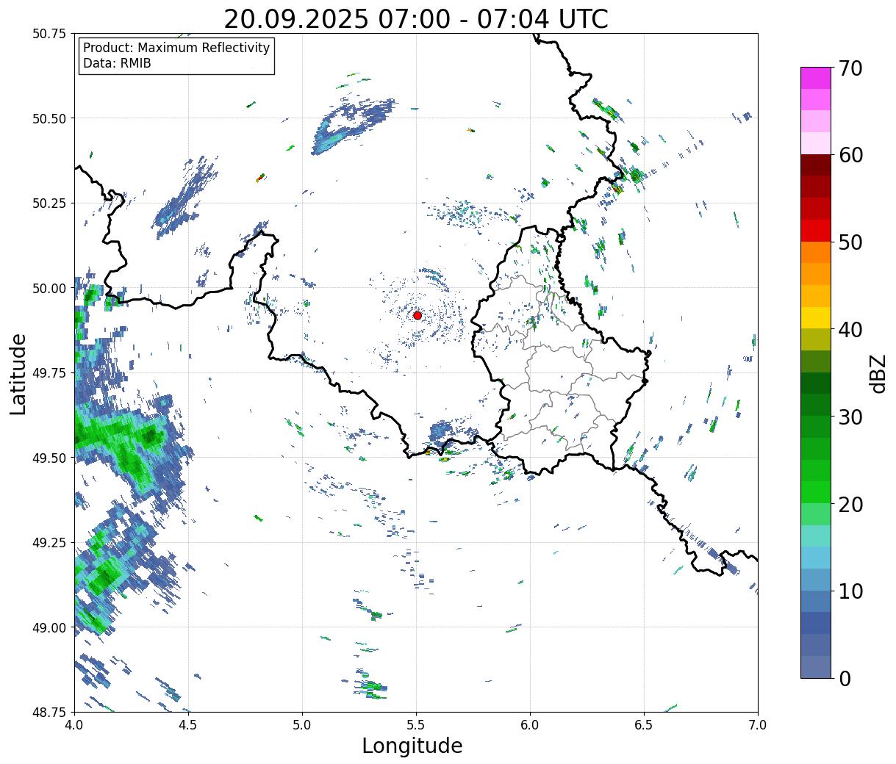Select the light cyan colorbar swatch above 10
Screen dimensions: 896x764
(x=816, y=557)
